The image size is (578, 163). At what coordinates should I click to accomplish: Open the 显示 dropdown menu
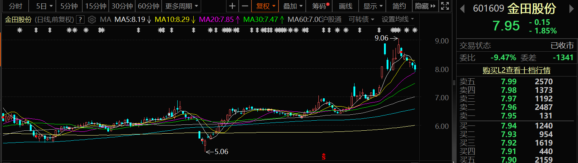(373, 6)
